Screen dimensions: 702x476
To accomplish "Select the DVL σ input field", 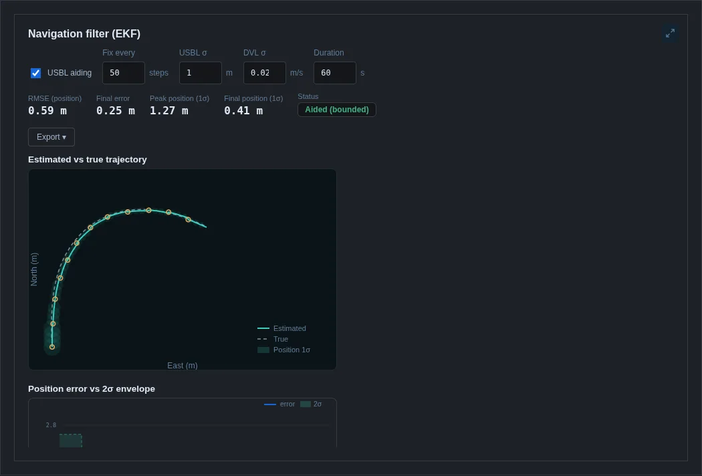I will [265, 73].
